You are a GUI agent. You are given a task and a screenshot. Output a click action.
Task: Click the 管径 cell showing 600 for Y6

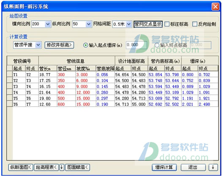[x=66, y=104]
